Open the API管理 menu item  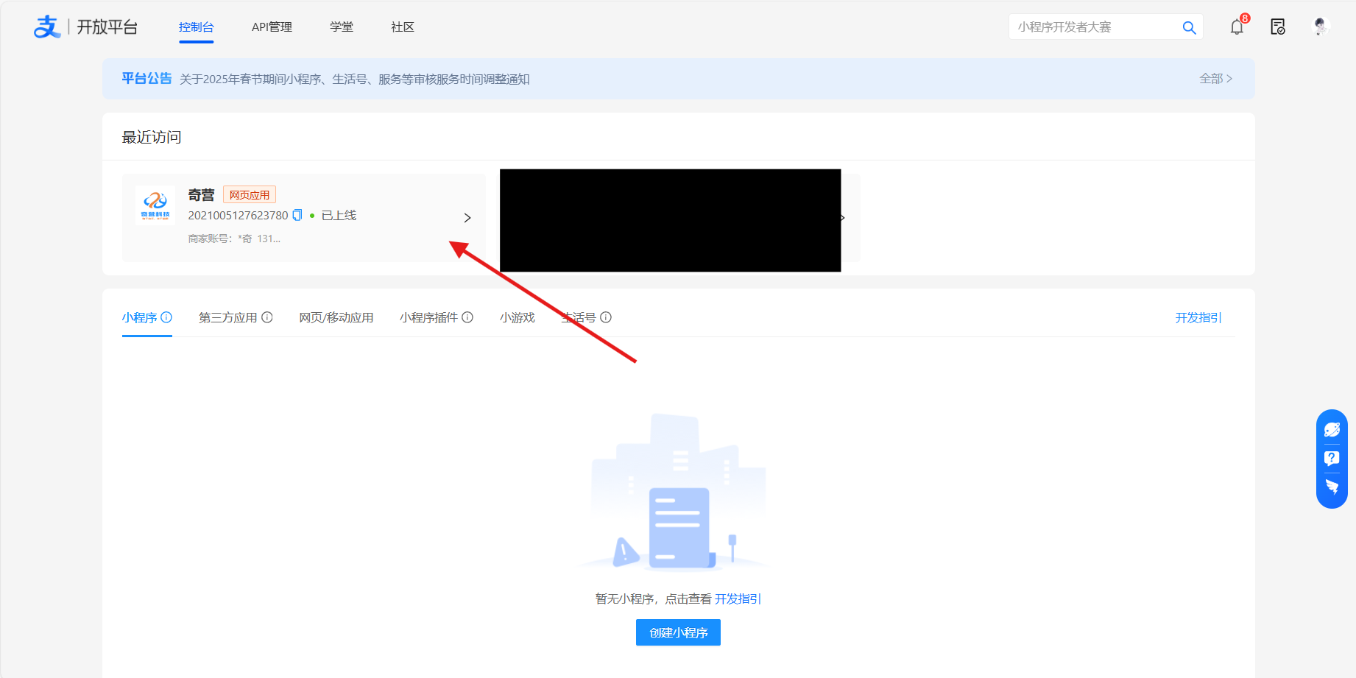[272, 27]
